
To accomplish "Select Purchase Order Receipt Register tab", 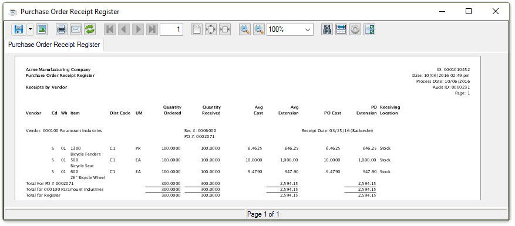I will click(x=54, y=45).
